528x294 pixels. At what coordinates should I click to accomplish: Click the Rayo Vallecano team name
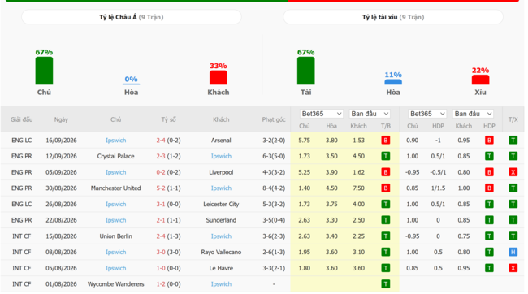pos(221,253)
